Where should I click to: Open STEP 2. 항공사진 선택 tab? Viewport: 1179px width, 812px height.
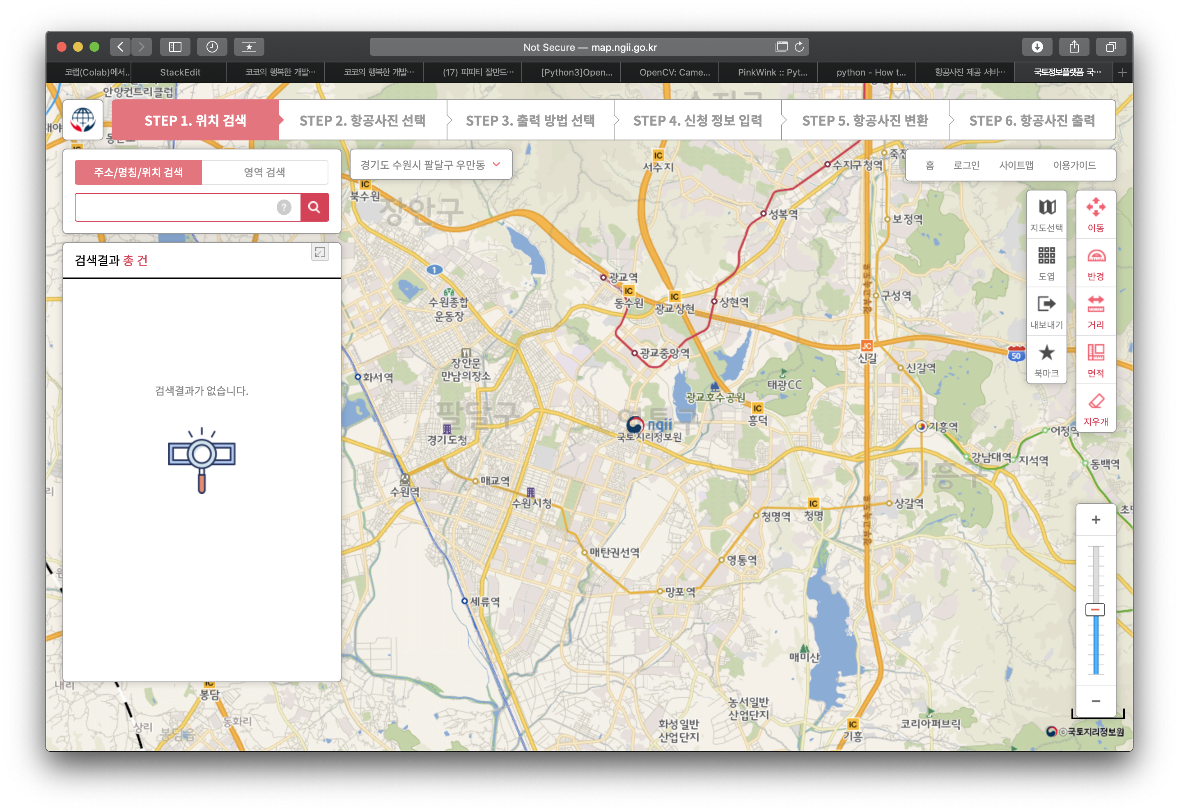362,121
